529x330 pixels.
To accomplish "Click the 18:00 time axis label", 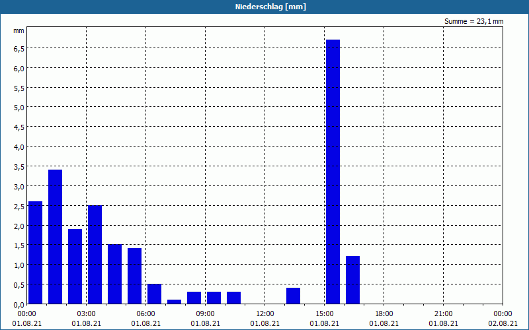I will [x=384, y=314].
